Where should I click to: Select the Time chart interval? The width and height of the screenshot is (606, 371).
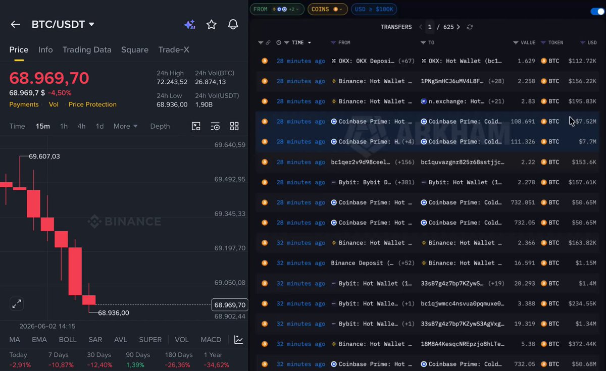pos(17,126)
